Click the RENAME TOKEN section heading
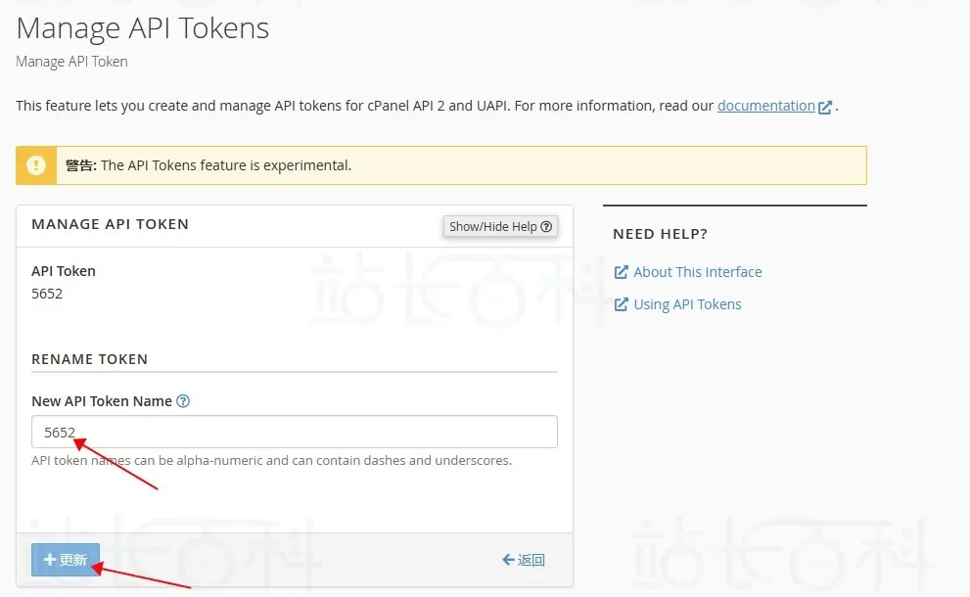 (90, 359)
